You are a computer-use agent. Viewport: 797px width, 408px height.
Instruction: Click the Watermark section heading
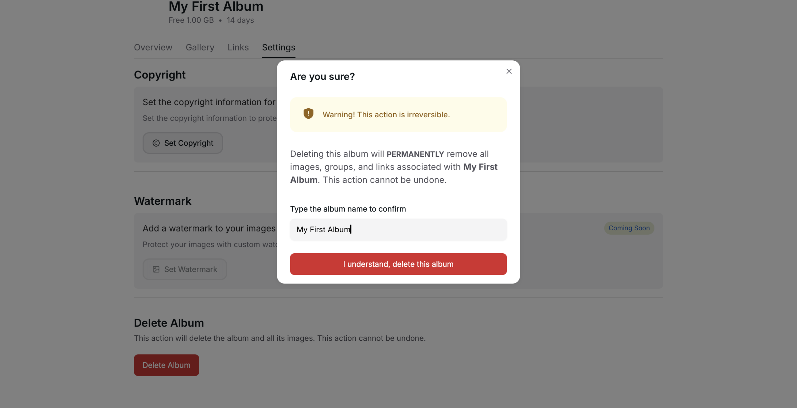pyautogui.click(x=163, y=201)
